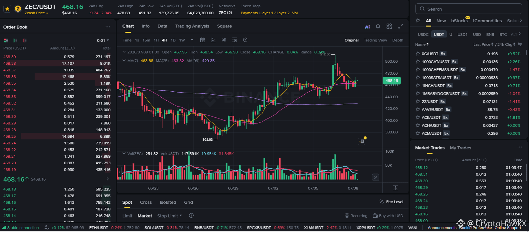
Task: Select the Limit order type
Action: click(x=127, y=216)
